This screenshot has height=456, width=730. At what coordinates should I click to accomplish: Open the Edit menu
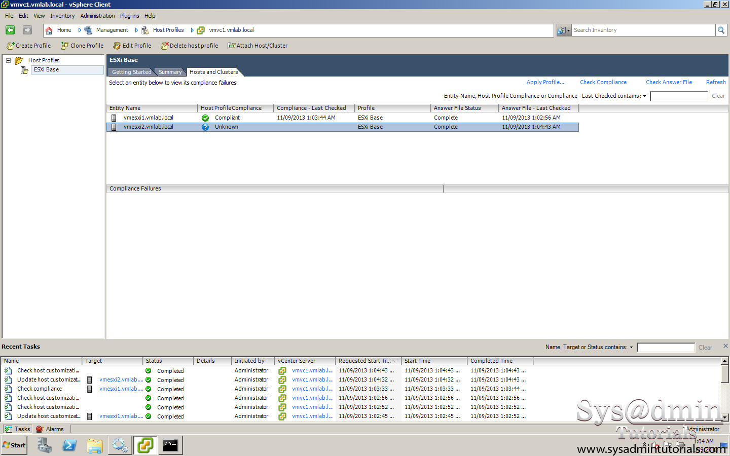tap(23, 16)
